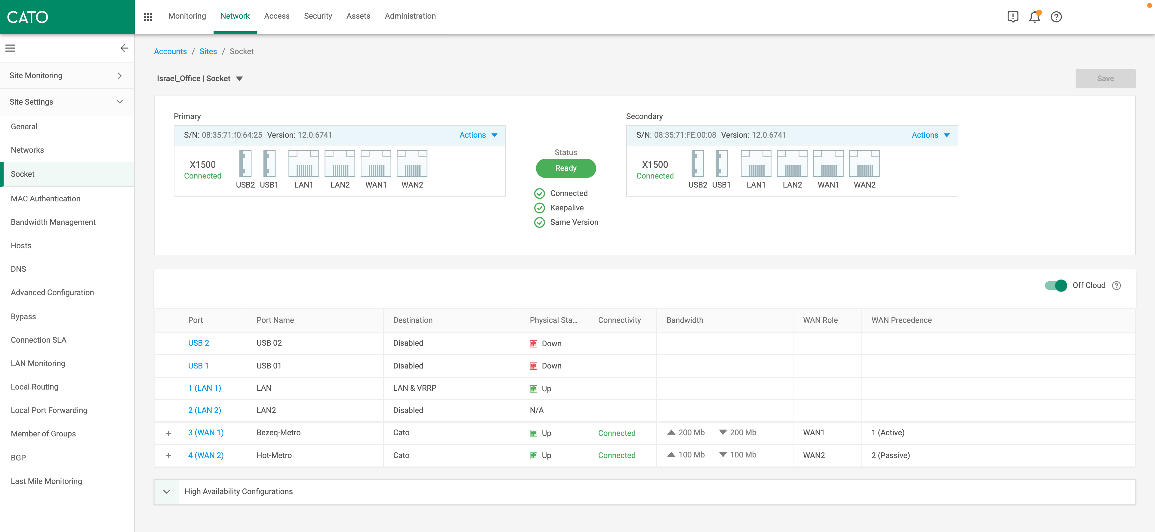The image size is (1155, 532).
Task: Open the USB 2 port link
Action: tap(198, 343)
